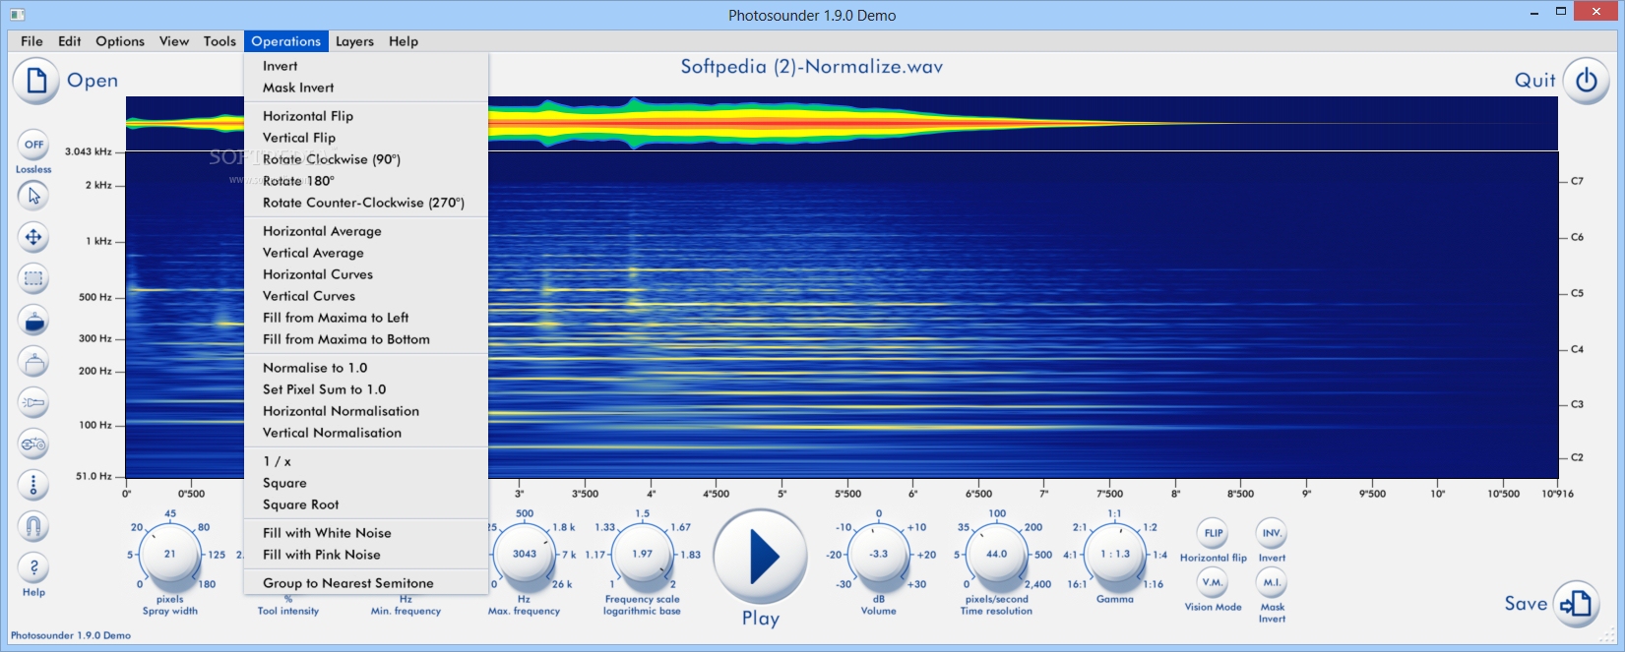Apply the Square Root operation

[366, 504]
